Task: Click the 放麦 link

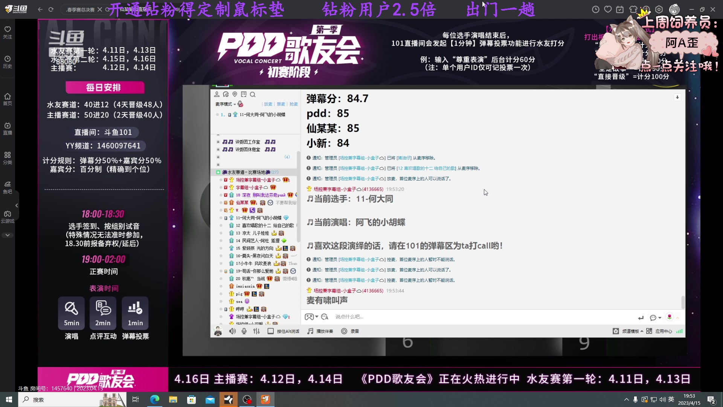Action: (x=268, y=104)
